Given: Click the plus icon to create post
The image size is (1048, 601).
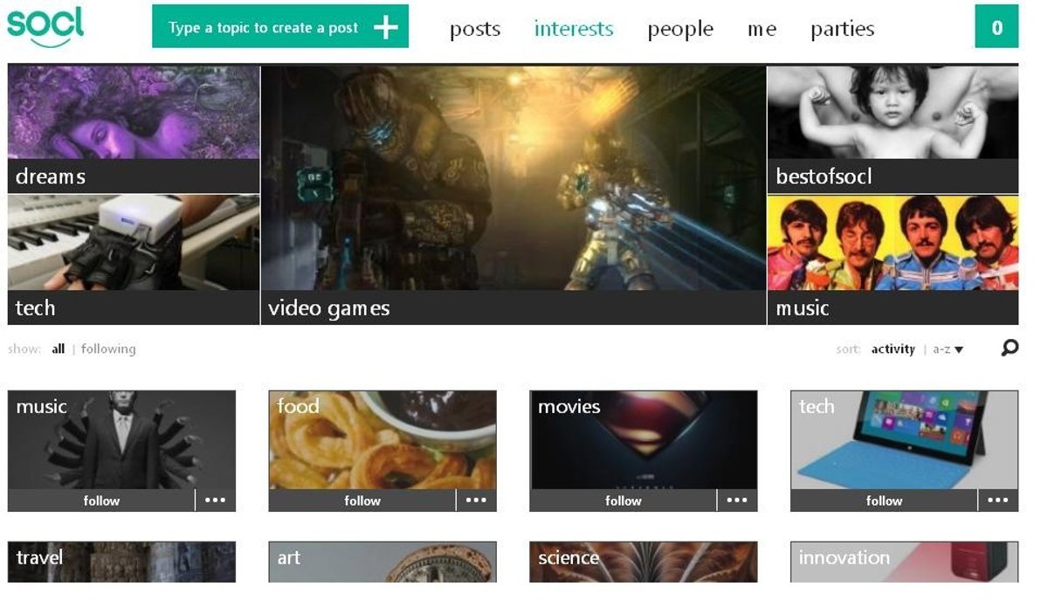Looking at the screenshot, I should point(385,27).
